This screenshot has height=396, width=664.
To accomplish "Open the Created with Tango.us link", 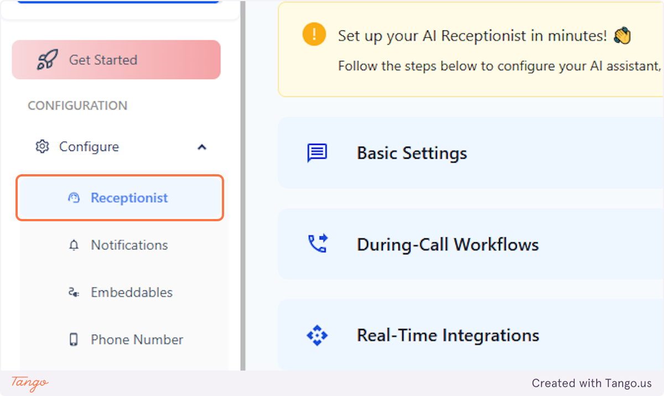I will tap(592, 383).
